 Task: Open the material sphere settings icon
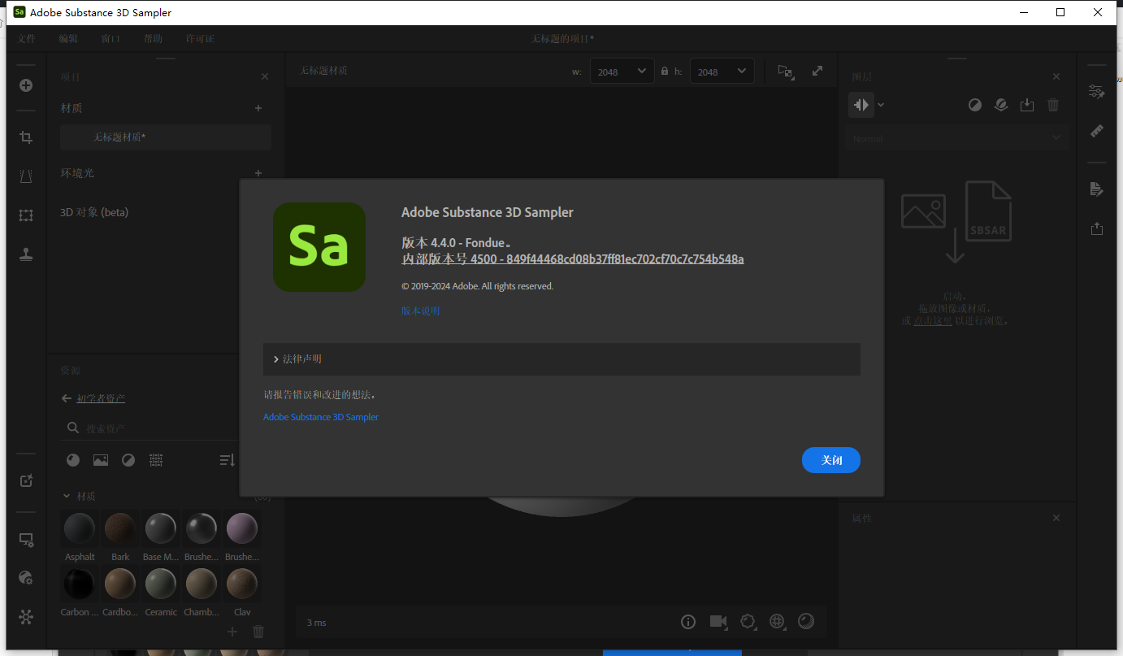(x=26, y=578)
